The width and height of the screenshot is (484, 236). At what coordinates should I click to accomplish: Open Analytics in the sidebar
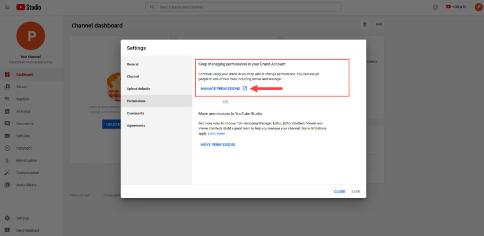24,111
